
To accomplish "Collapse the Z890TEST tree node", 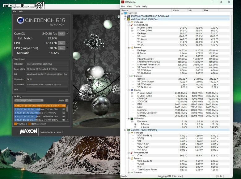I will (x=122, y=14).
